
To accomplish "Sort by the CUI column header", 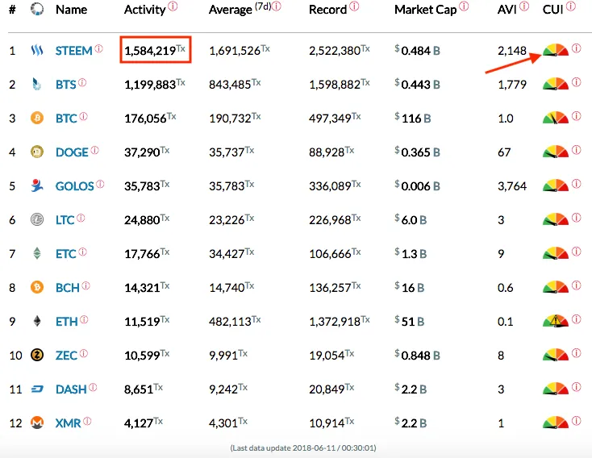I will (x=552, y=10).
